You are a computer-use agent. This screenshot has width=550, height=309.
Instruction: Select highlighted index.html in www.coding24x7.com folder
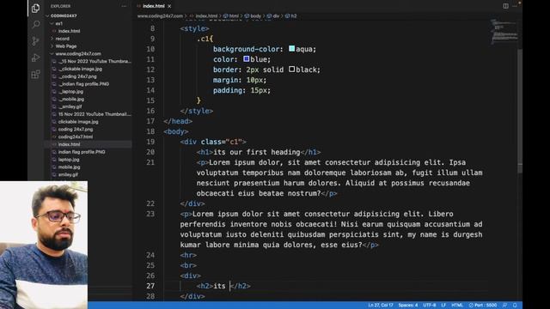pos(69,144)
